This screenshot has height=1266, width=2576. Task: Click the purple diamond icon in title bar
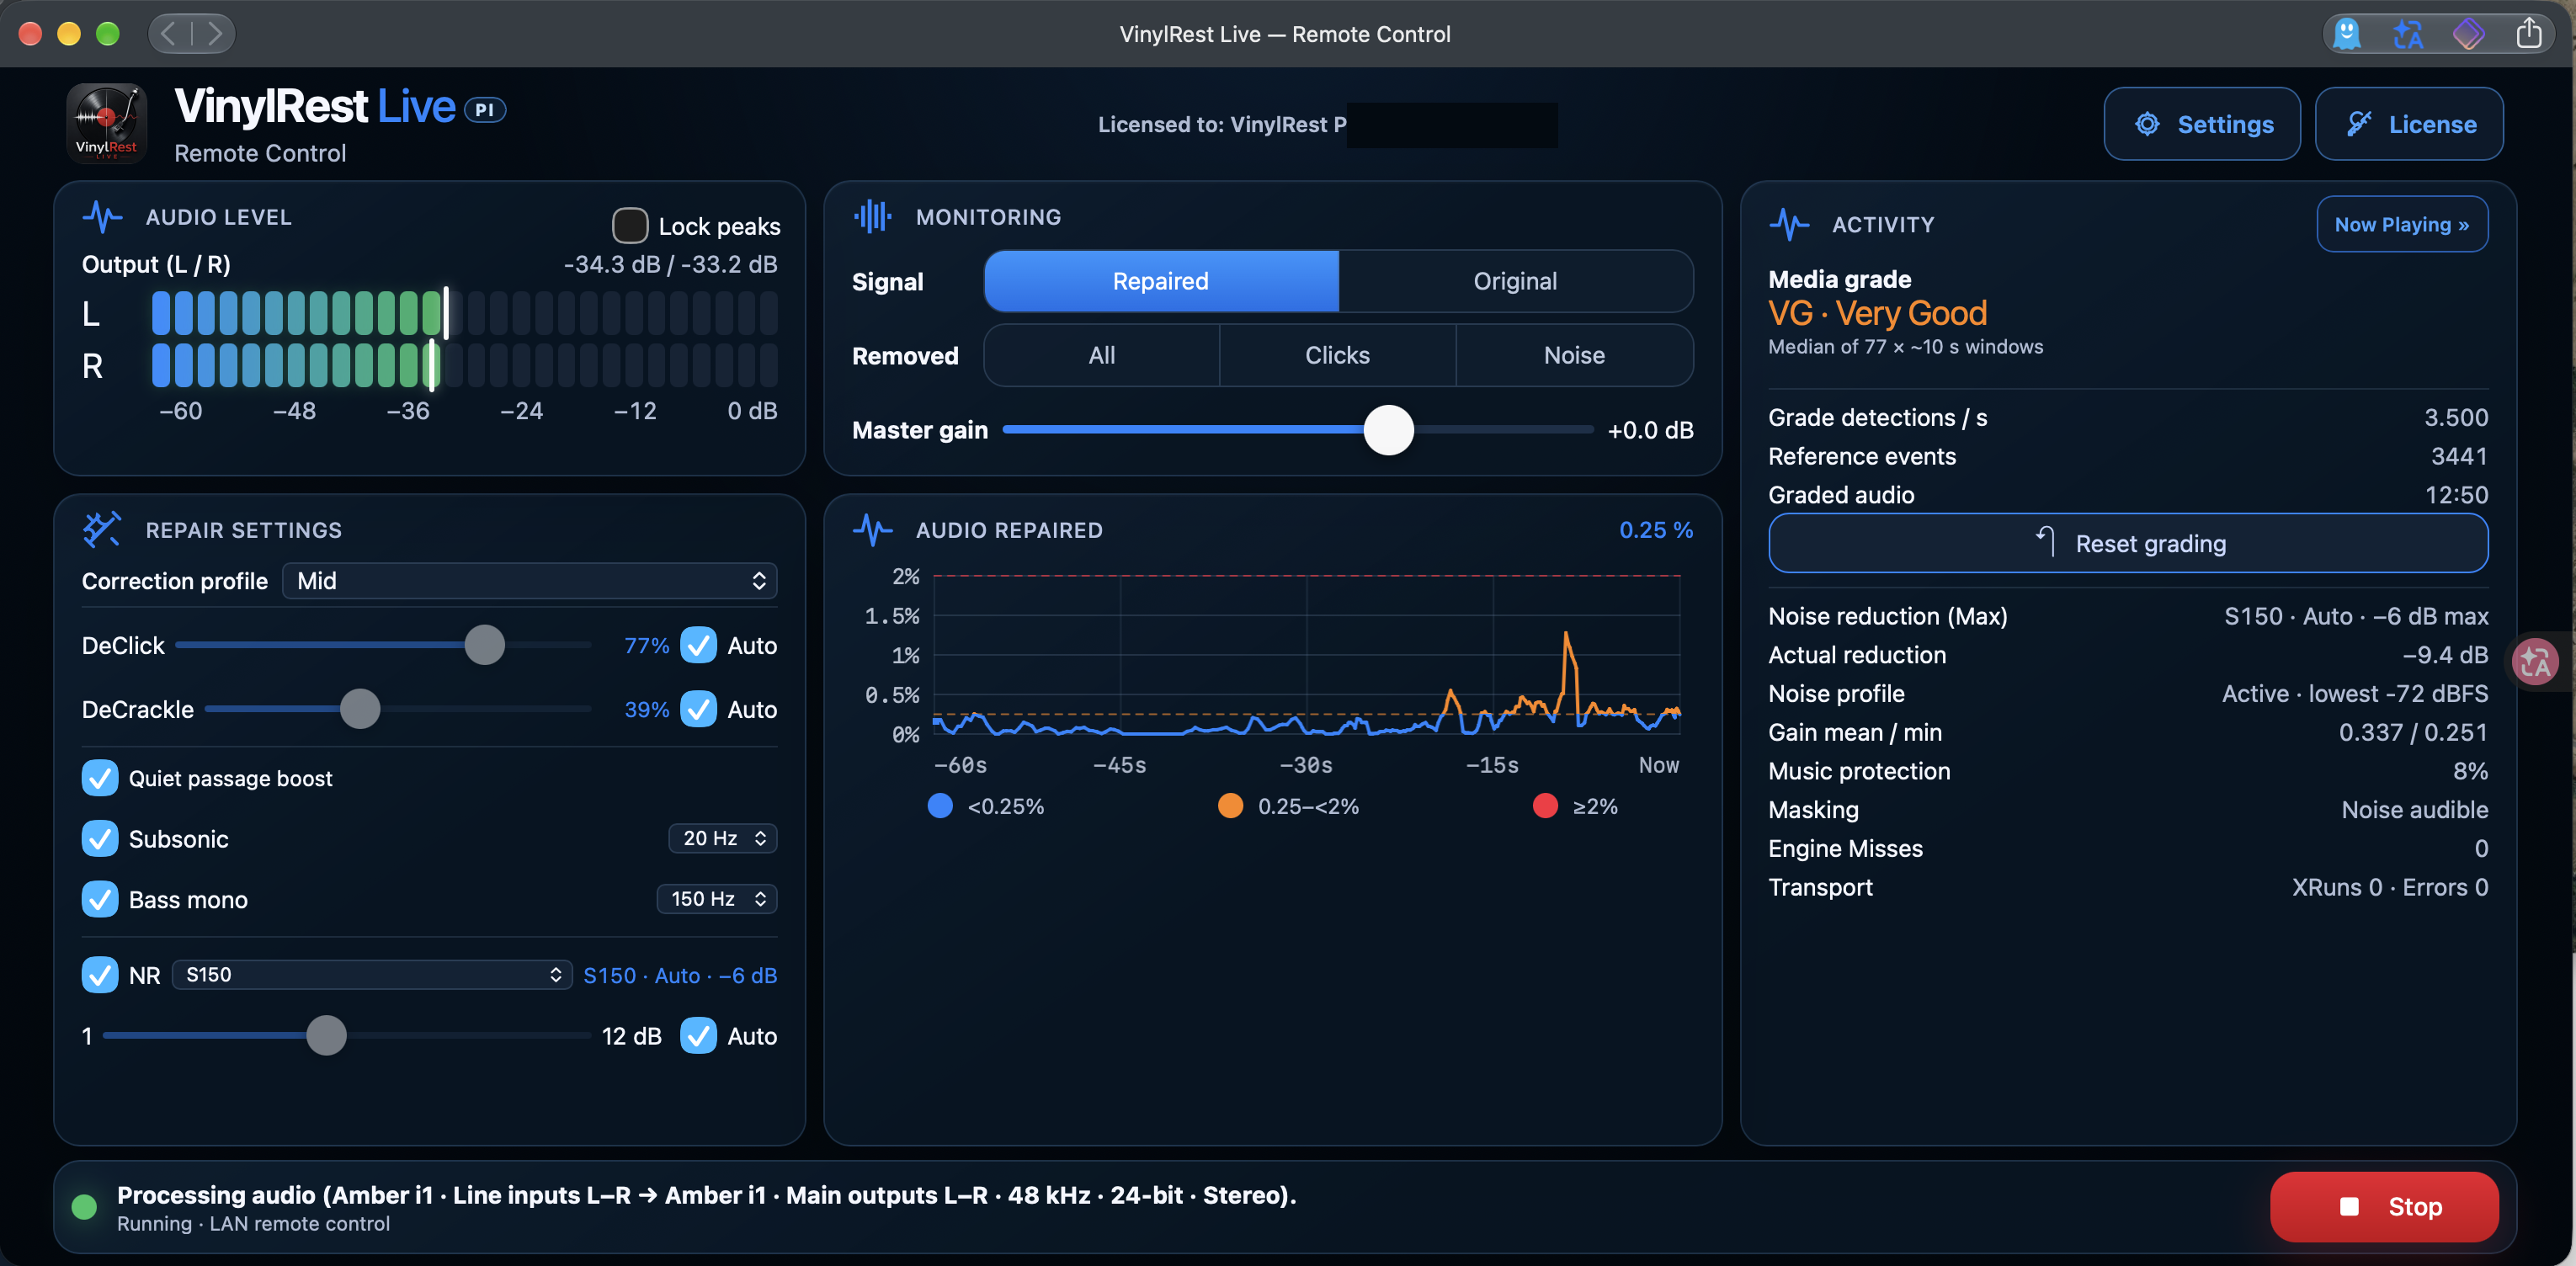point(2468,33)
